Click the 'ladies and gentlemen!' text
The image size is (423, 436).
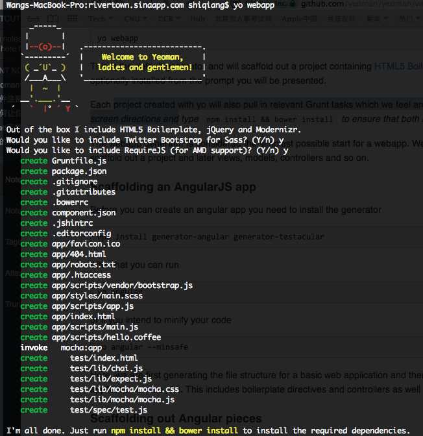click(145, 67)
